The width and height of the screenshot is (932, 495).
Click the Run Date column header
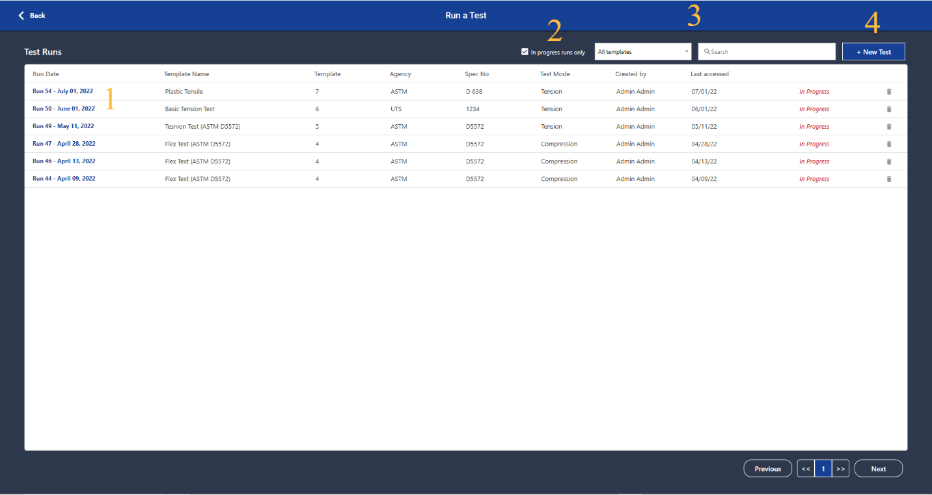46,74
